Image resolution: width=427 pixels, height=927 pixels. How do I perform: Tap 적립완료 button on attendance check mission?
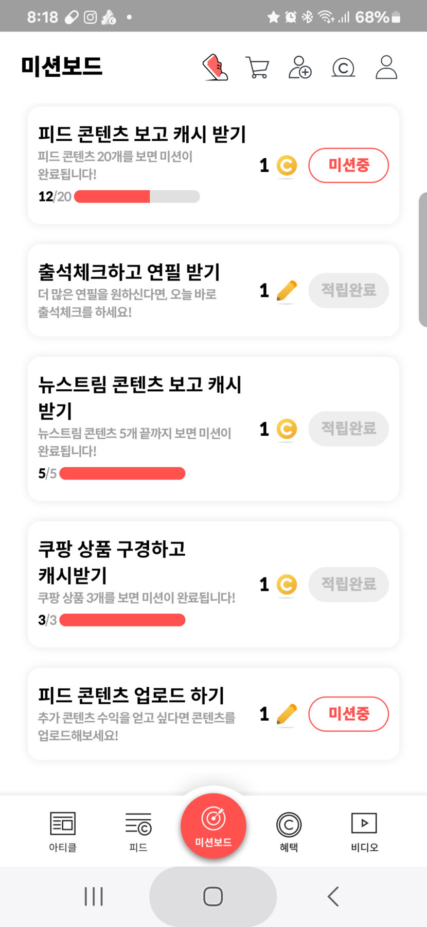[348, 291]
